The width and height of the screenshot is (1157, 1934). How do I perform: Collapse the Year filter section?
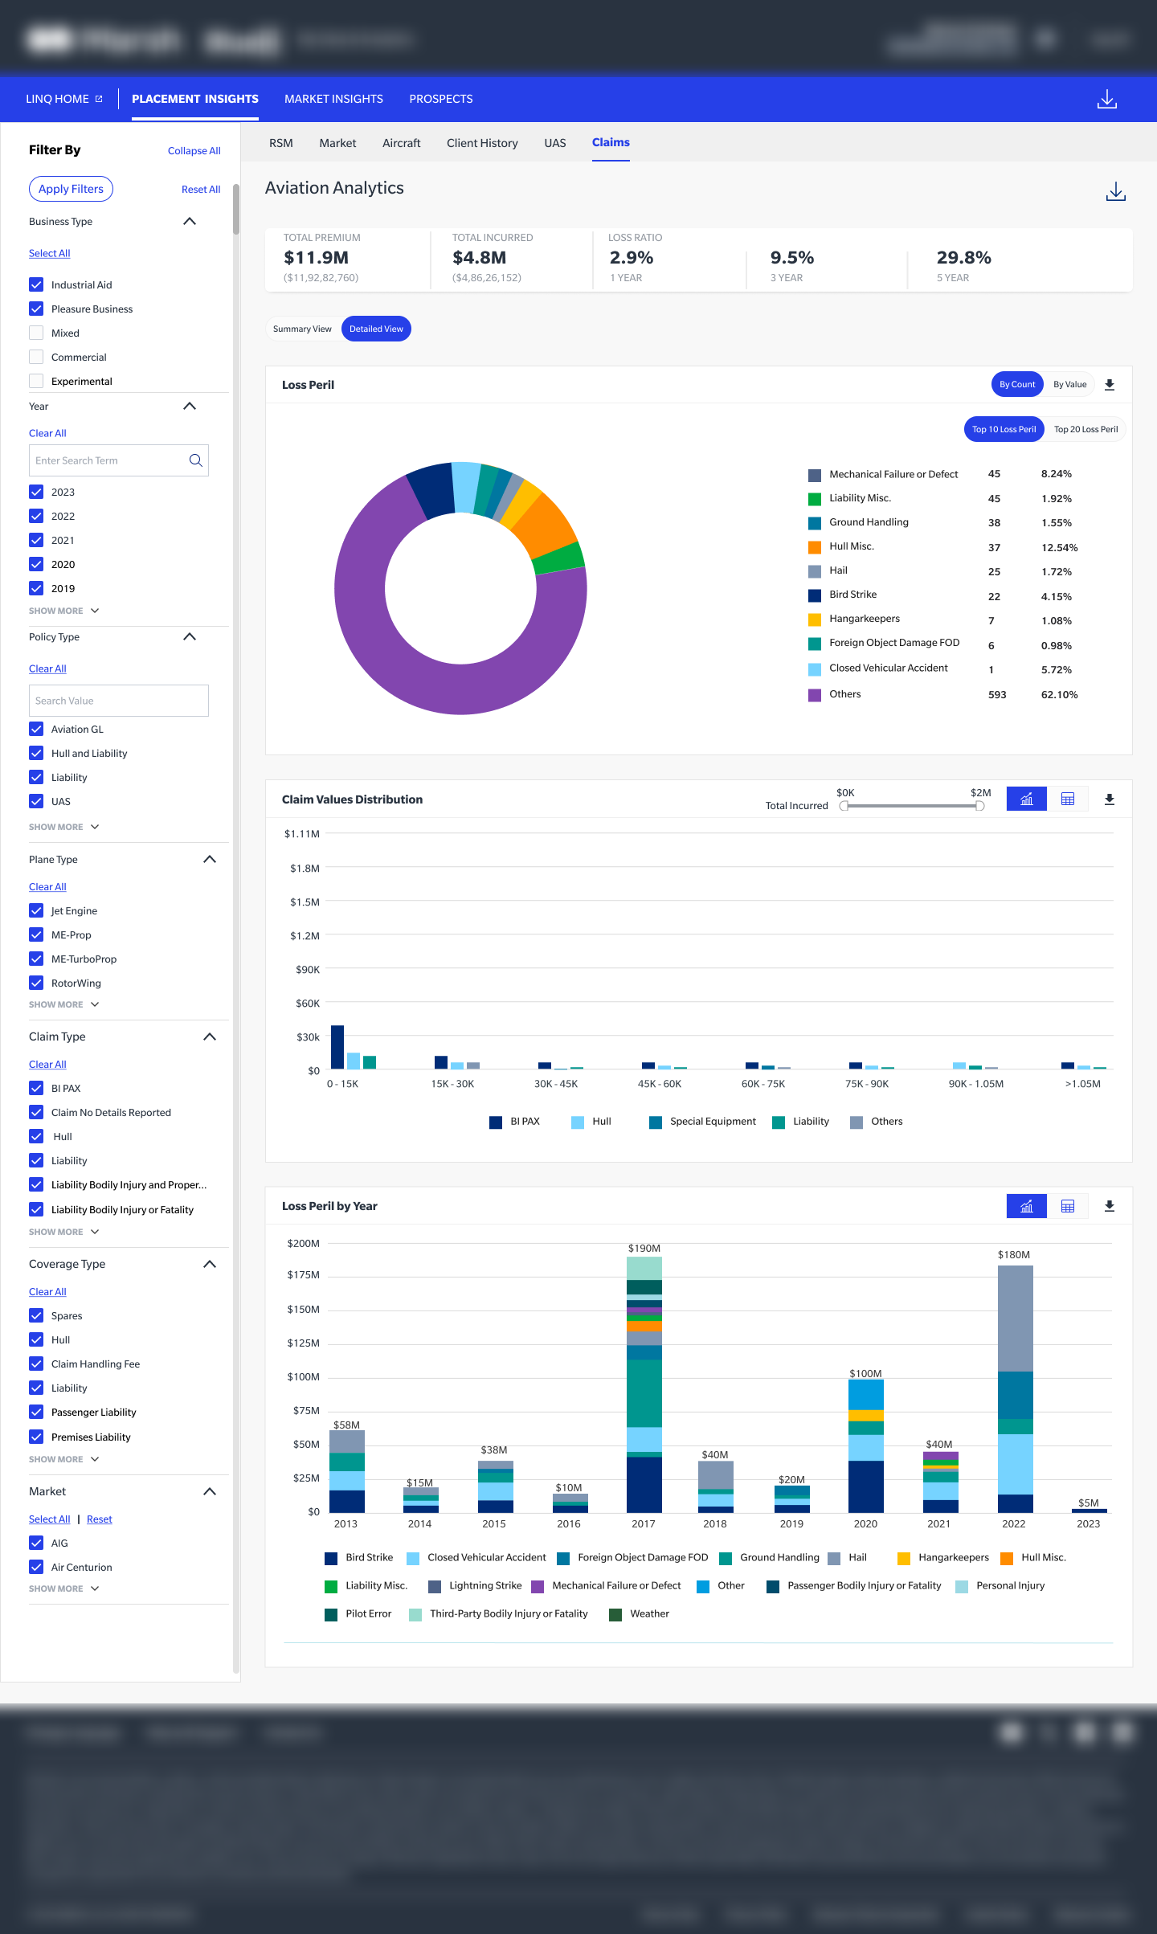[x=190, y=406]
